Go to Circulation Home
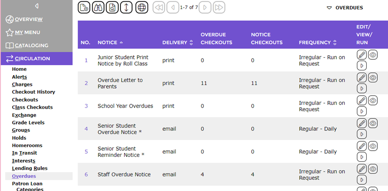This screenshot has height=191, width=388. point(19,69)
